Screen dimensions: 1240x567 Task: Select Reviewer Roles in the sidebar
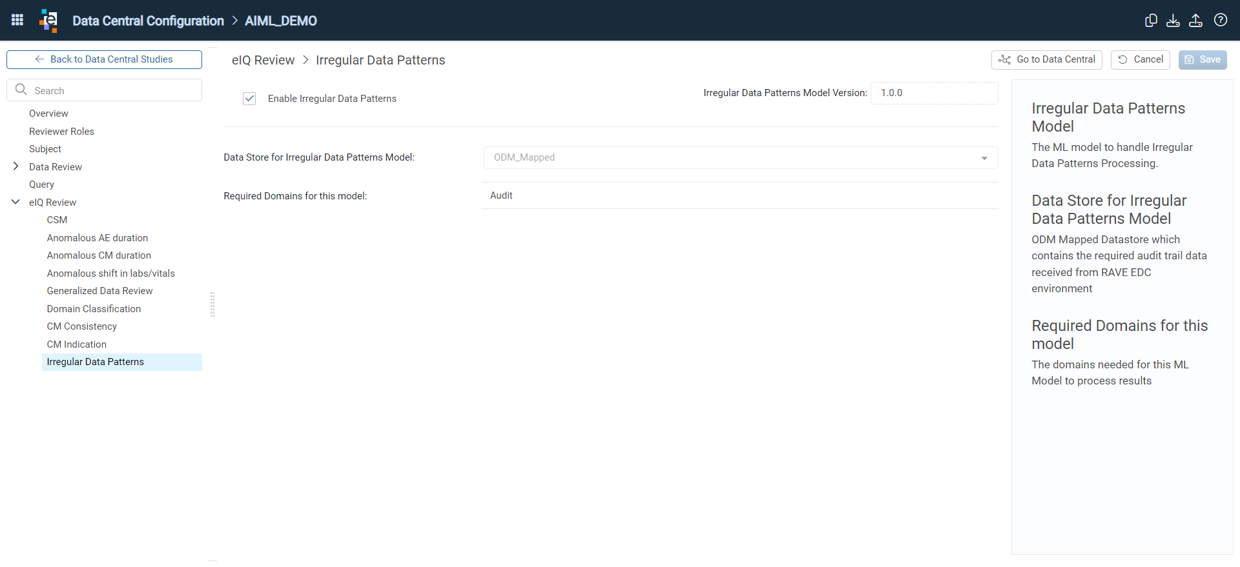(x=61, y=132)
